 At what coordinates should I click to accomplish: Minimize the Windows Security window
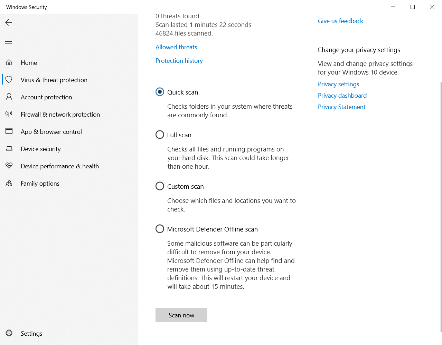coord(393,7)
